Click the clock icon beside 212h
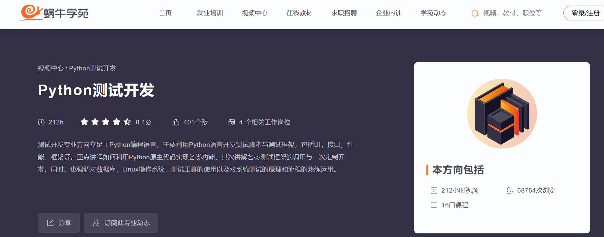Screen dimensions: 604x237 41,122
